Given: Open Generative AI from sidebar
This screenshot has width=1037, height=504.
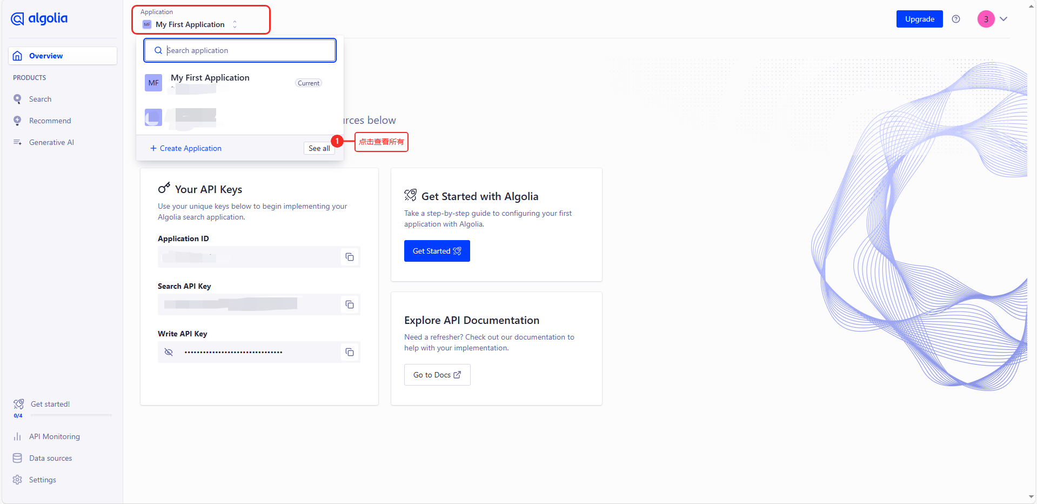Looking at the screenshot, I should pos(51,142).
